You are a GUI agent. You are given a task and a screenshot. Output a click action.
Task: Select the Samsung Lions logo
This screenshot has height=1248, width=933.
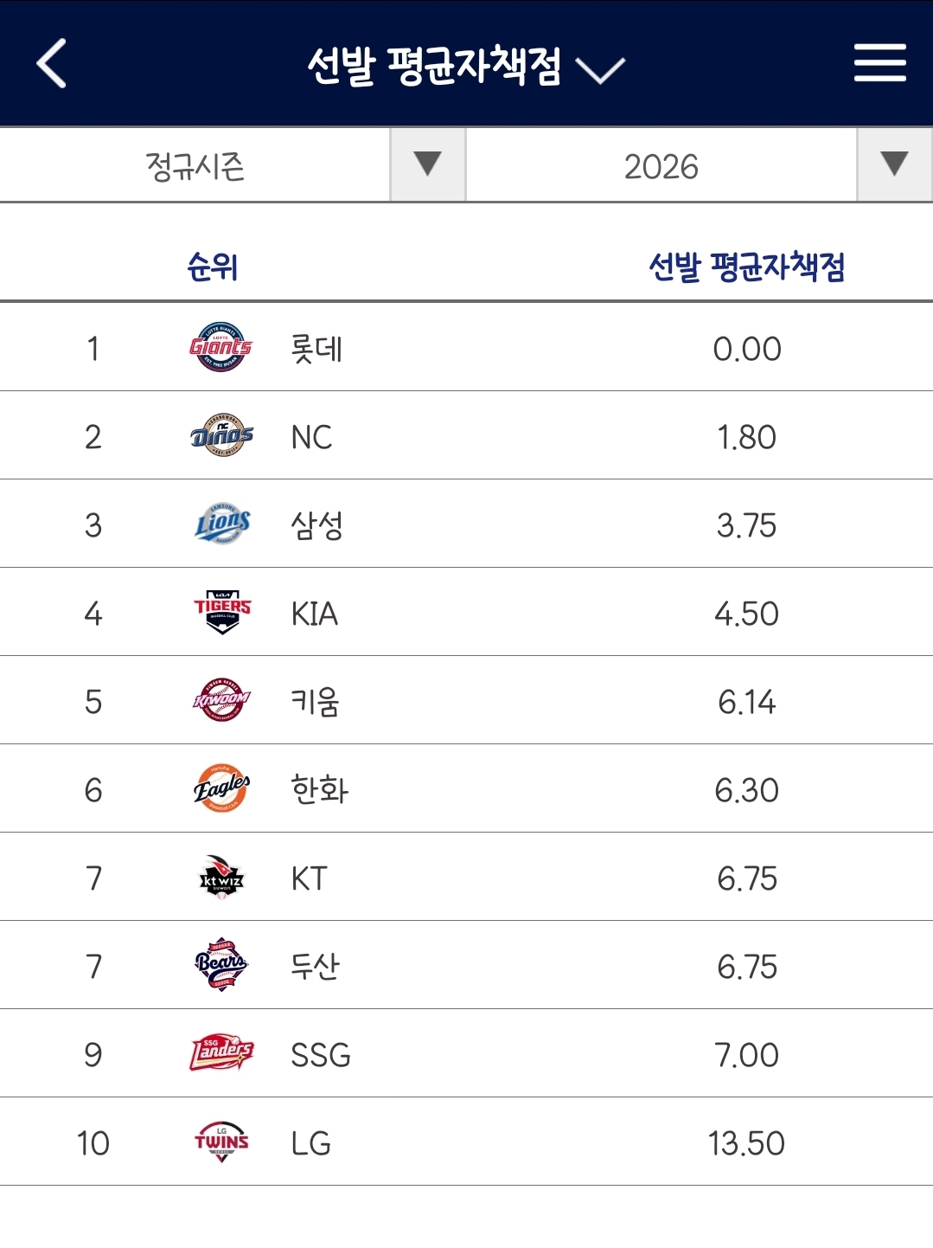point(221,524)
